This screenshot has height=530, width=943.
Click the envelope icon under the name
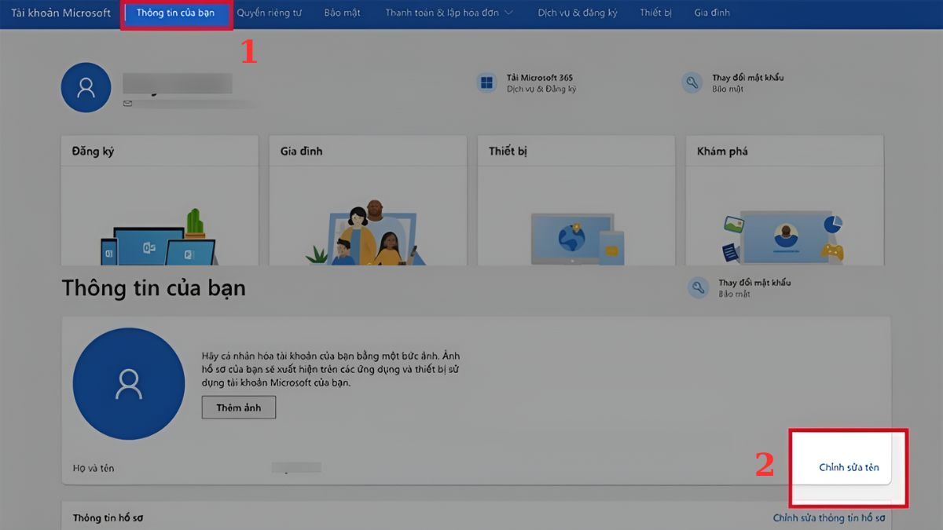pos(127,103)
